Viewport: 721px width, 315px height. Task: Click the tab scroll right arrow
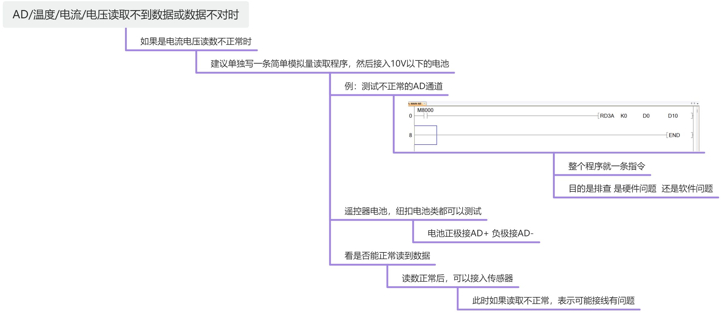coord(694,103)
